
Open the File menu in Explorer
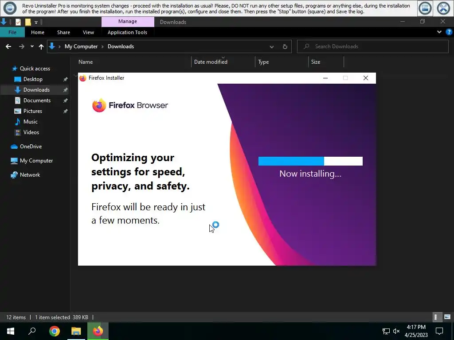click(x=12, y=32)
